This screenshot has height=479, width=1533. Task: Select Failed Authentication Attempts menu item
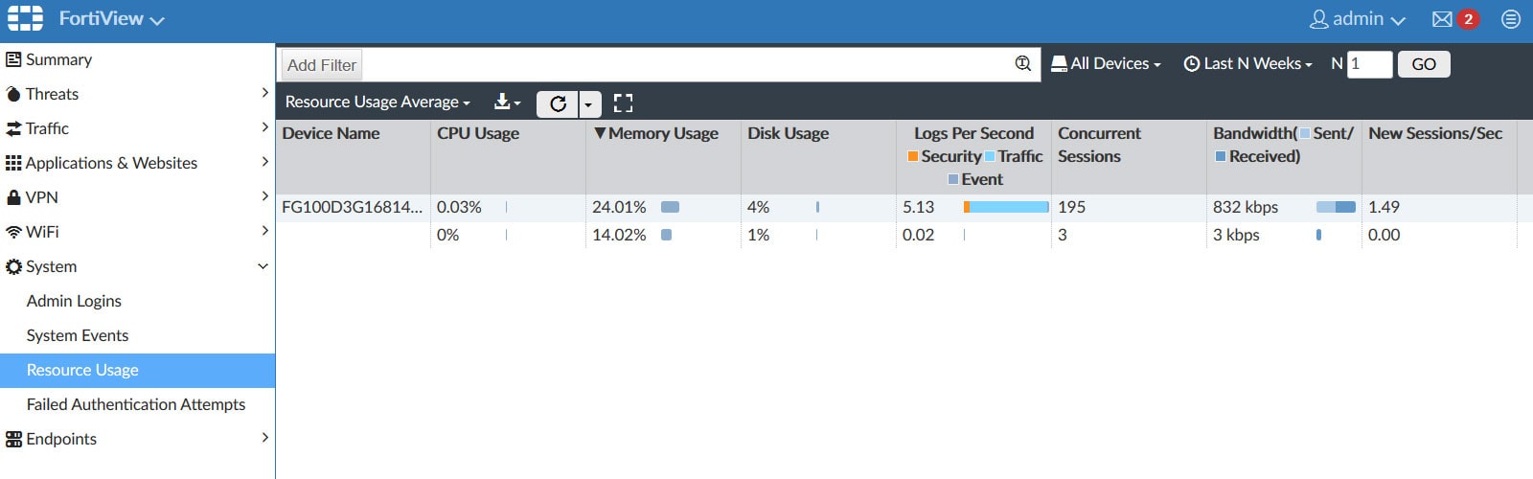[x=136, y=404]
